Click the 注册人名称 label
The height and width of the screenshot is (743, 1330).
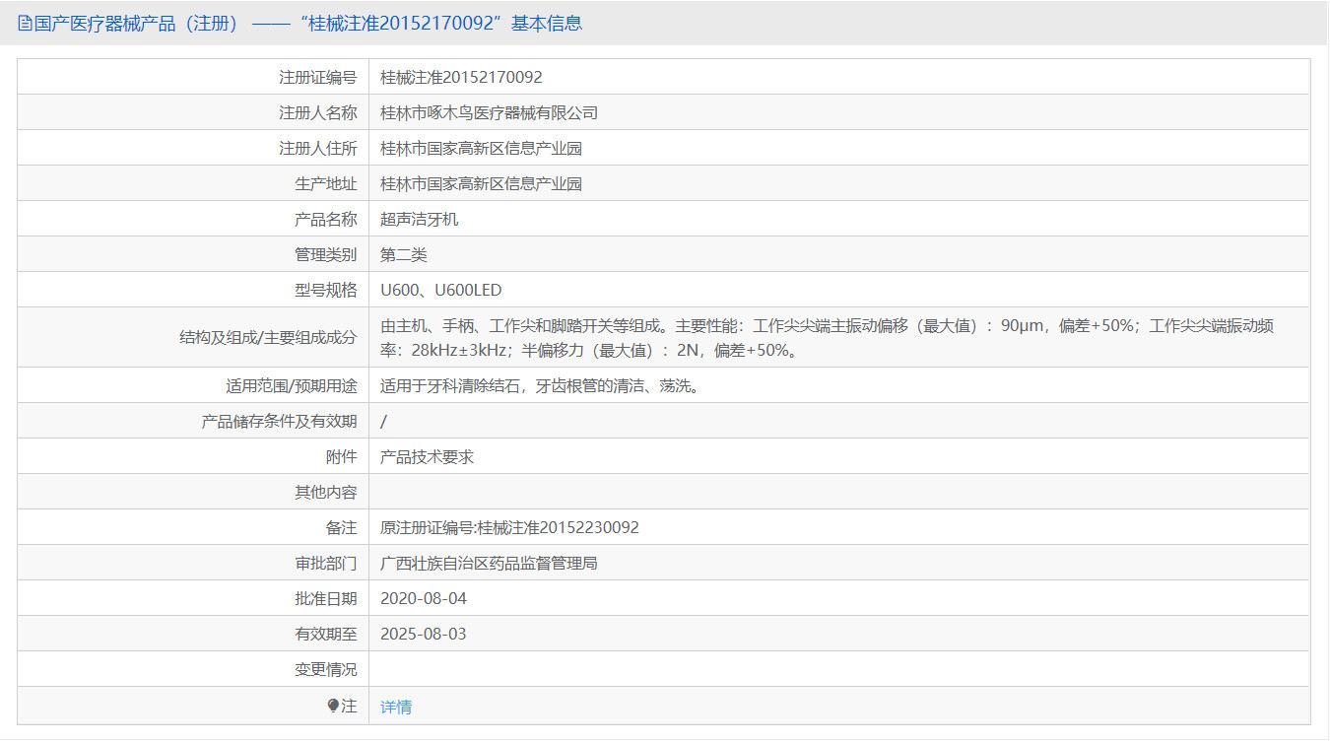(x=317, y=112)
